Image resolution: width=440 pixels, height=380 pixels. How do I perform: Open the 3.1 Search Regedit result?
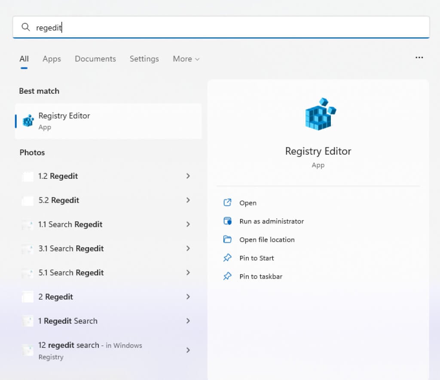pyautogui.click(x=108, y=248)
